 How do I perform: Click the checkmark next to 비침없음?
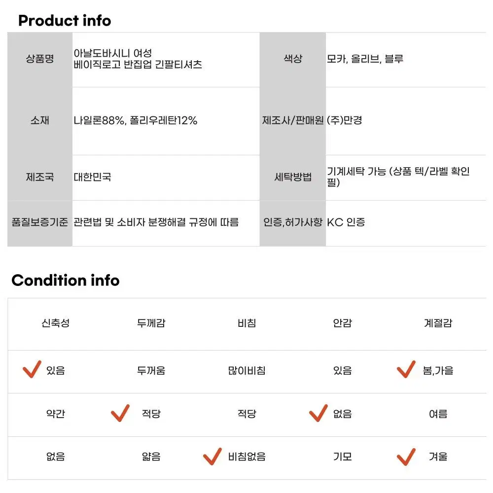coord(212,457)
